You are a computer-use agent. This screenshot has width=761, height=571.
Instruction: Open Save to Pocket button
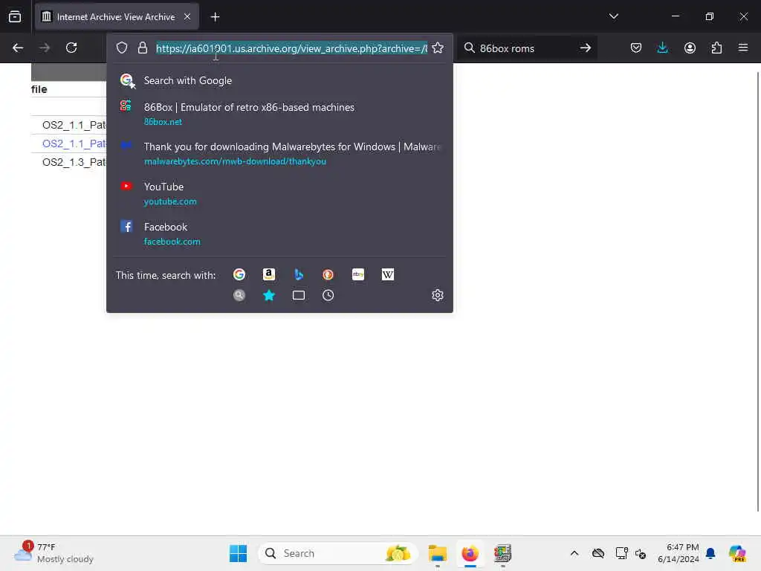point(636,48)
